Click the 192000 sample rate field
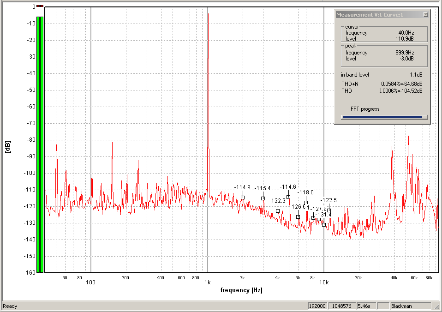Screen dimensions: 442x312 (317, 306)
